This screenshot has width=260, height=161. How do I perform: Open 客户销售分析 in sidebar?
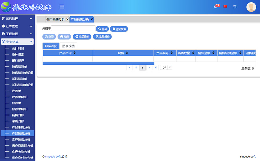(x=21, y=139)
